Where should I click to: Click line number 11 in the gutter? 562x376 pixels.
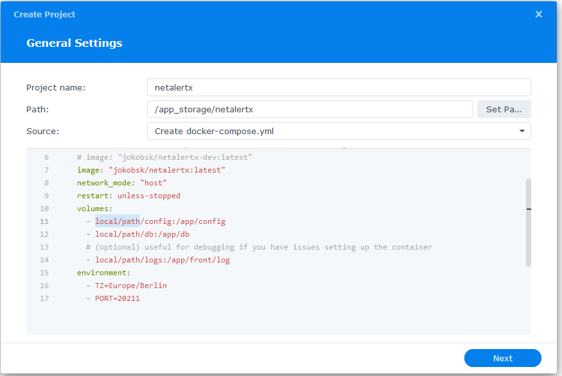click(44, 221)
